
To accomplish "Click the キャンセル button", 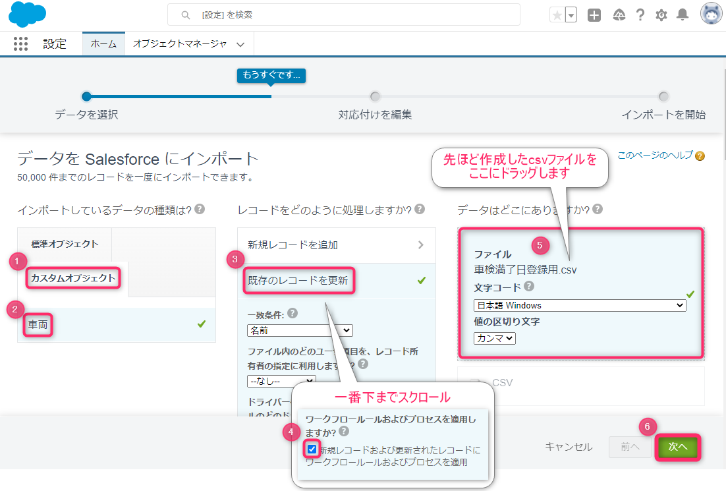I will tap(569, 447).
